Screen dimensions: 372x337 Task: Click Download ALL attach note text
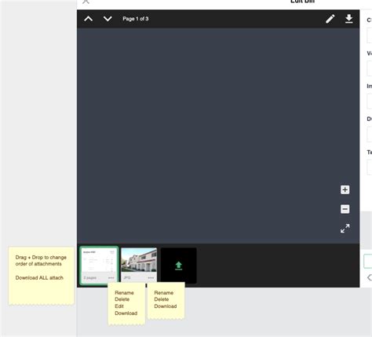(x=39, y=278)
